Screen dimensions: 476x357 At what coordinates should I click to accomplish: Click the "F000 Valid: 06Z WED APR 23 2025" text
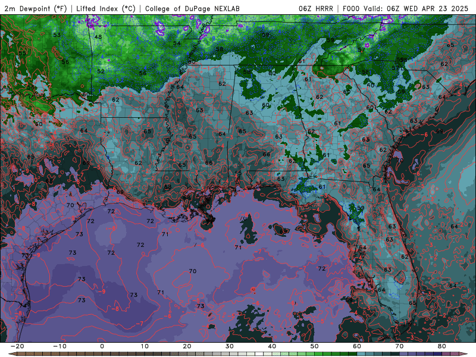[405, 8]
